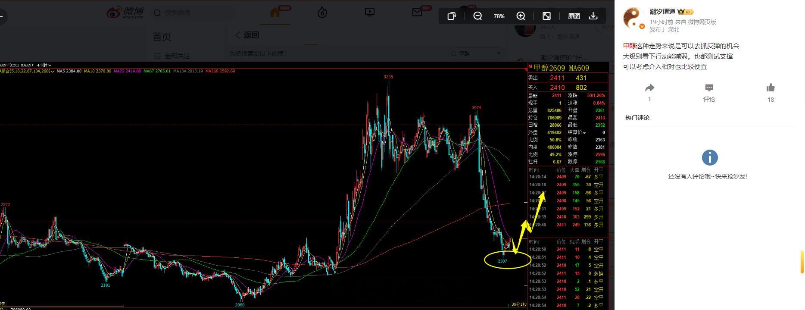
Task: Click the 发布于 湖北 location text
Action: point(664,29)
